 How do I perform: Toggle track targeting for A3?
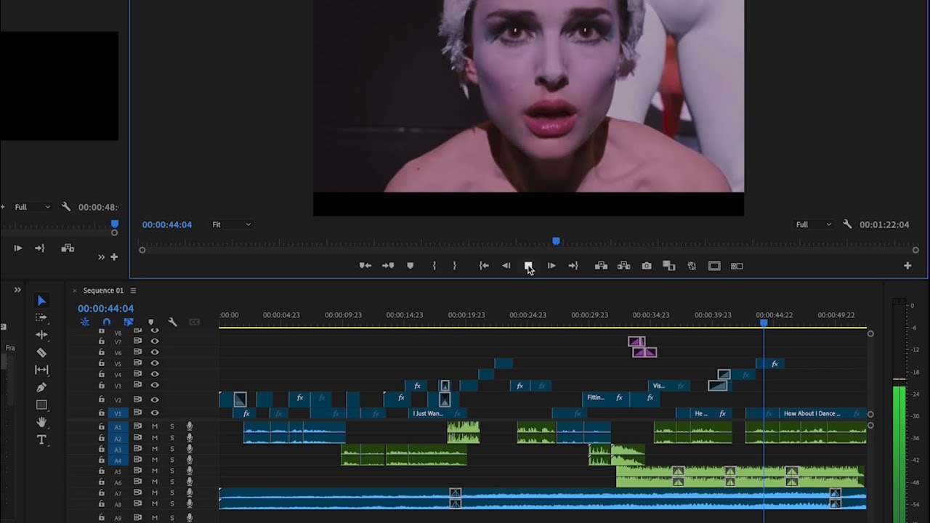click(x=118, y=450)
